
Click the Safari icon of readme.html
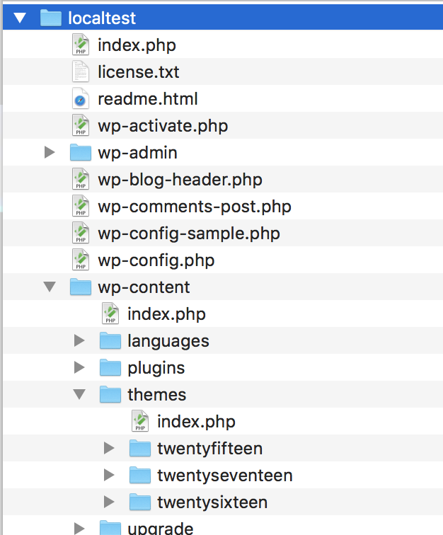(81, 98)
